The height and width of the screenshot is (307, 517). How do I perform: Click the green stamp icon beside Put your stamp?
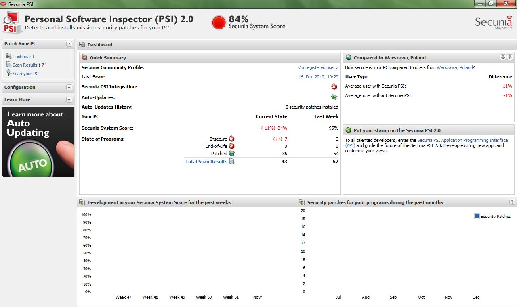point(349,130)
